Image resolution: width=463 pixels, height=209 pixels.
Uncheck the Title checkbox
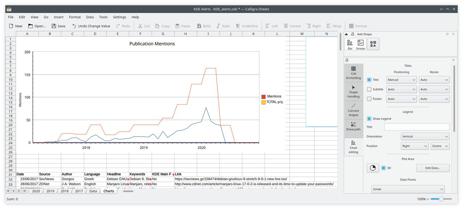click(x=369, y=80)
